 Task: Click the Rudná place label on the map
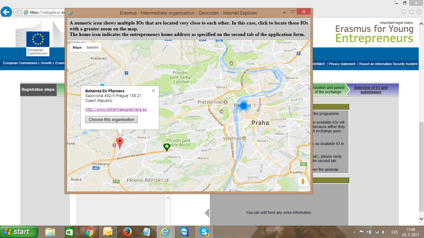click(76, 179)
